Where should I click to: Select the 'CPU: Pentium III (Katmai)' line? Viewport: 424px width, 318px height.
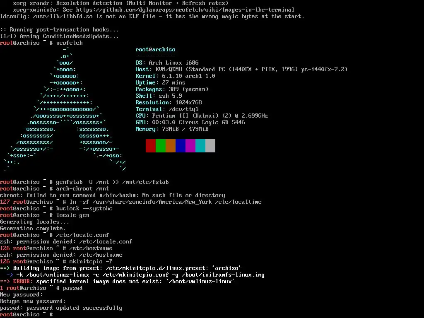(x=202, y=116)
